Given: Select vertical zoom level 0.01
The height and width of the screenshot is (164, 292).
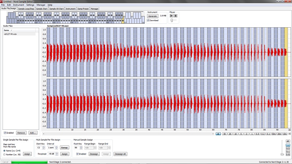Looking at the screenshot, I should coord(288,155).
